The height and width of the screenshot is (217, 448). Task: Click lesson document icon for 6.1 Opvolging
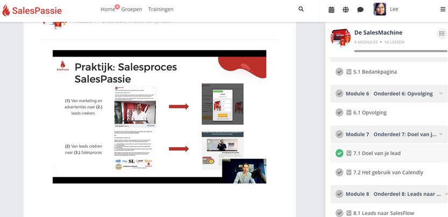tap(349, 113)
